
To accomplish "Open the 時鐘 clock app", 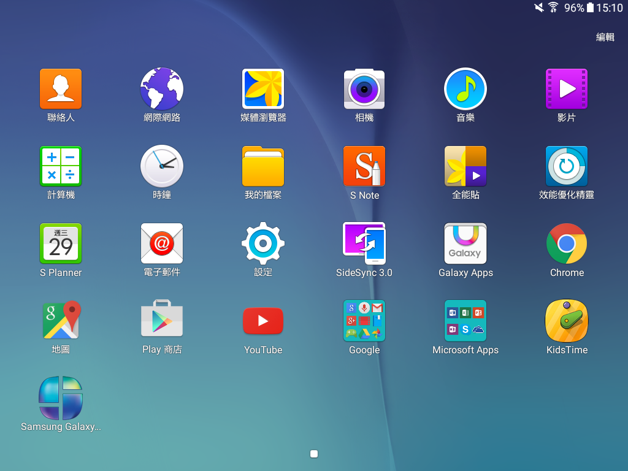I will [162, 166].
